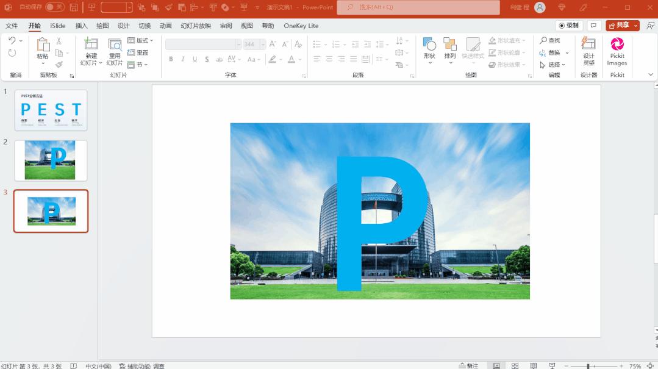The image size is (658, 369).
Task: Click the Paste (粘贴) clipboard icon
Action: [x=43, y=45]
